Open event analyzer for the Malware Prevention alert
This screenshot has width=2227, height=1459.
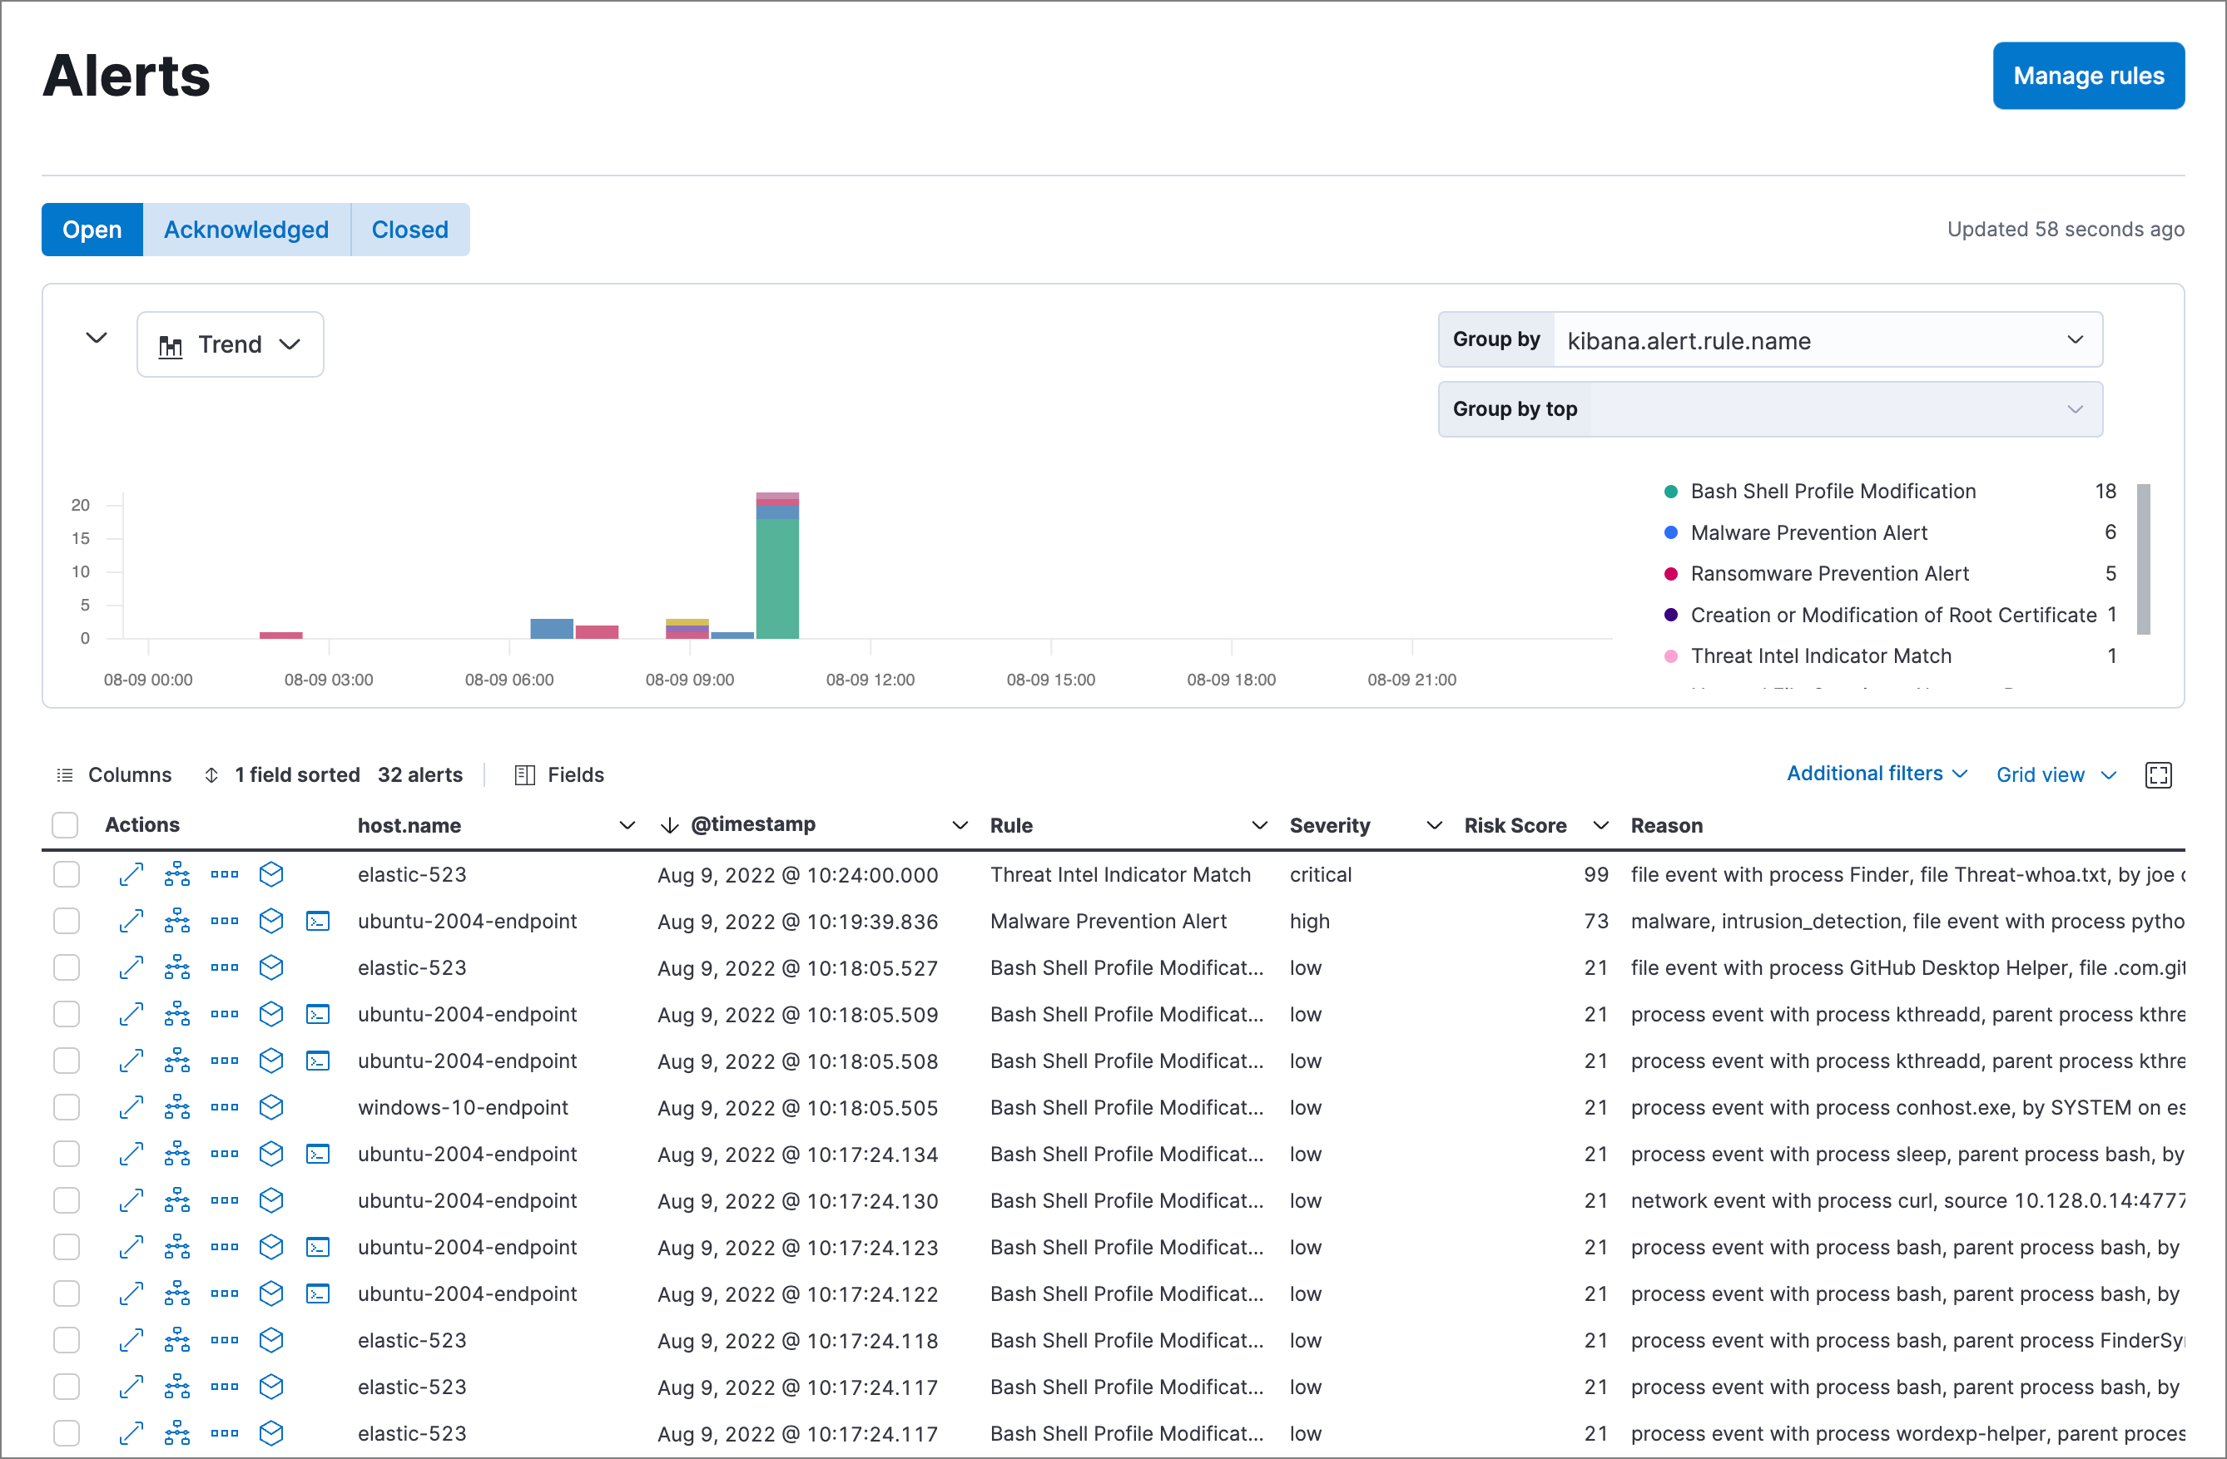(177, 921)
